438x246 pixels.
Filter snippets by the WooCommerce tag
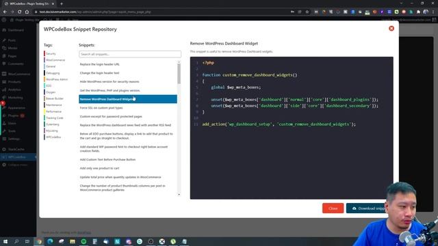55,60
